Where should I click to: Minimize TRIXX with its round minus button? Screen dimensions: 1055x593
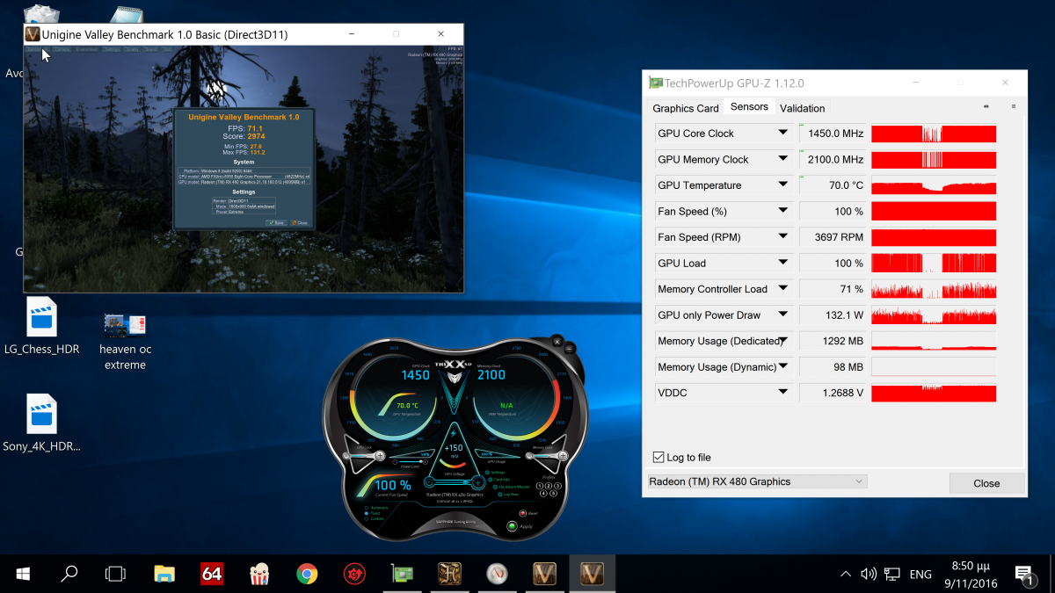[x=570, y=348]
